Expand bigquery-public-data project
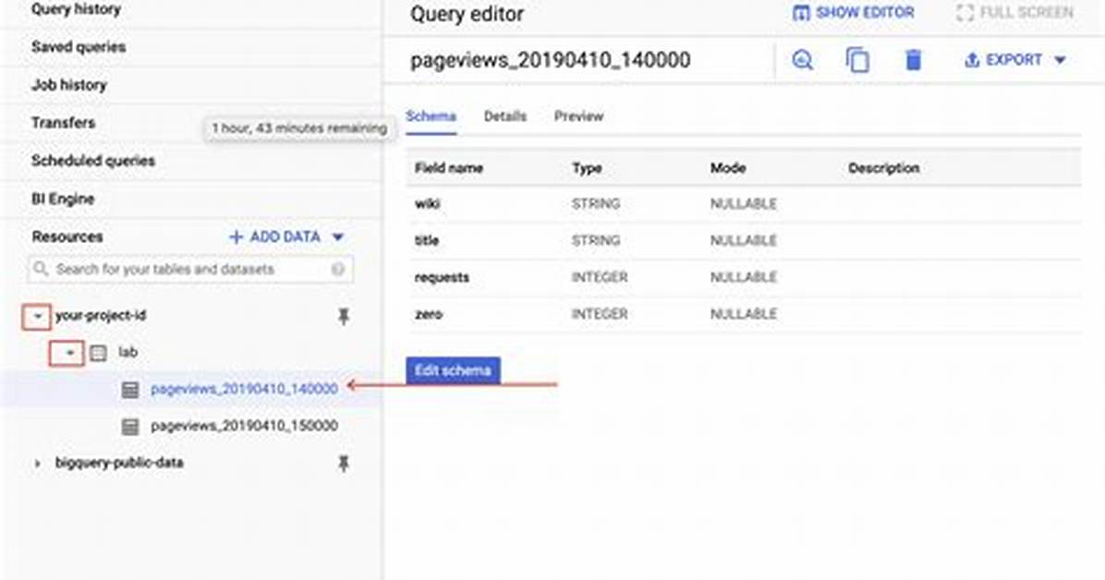The image size is (1105, 580). tap(37, 464)
